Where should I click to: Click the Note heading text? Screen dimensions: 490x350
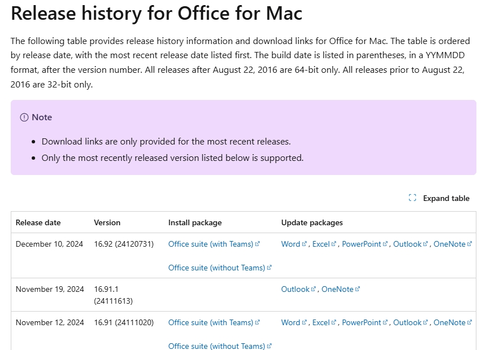coord(42,117)
